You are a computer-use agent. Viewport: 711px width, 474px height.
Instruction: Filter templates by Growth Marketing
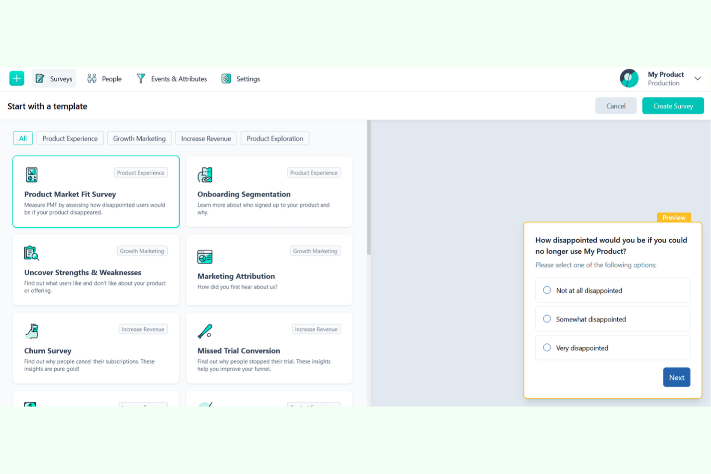[x=139, y=138]
